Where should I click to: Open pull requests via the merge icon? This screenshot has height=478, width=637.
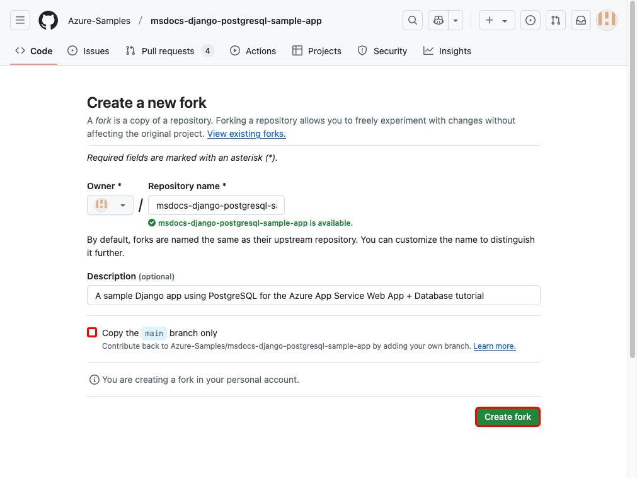tap(555, 20)
